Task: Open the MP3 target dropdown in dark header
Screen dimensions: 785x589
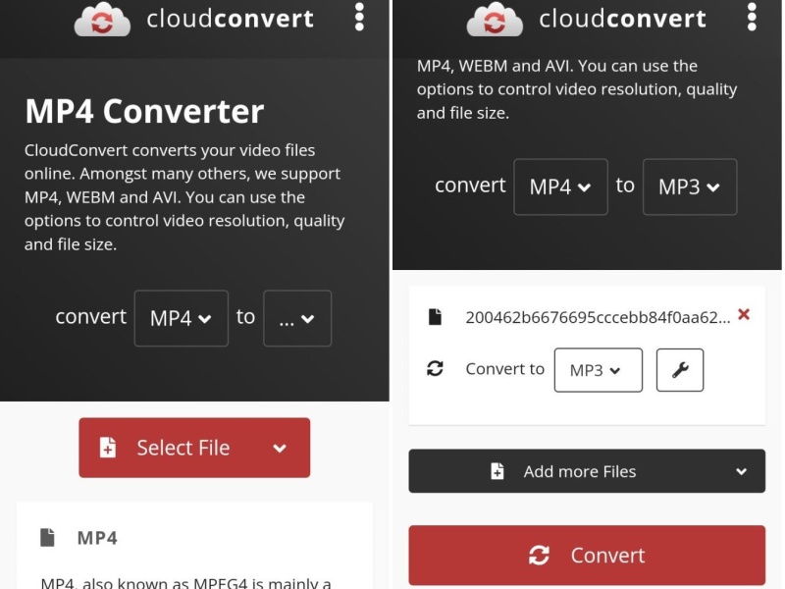Action: [689, 187]
